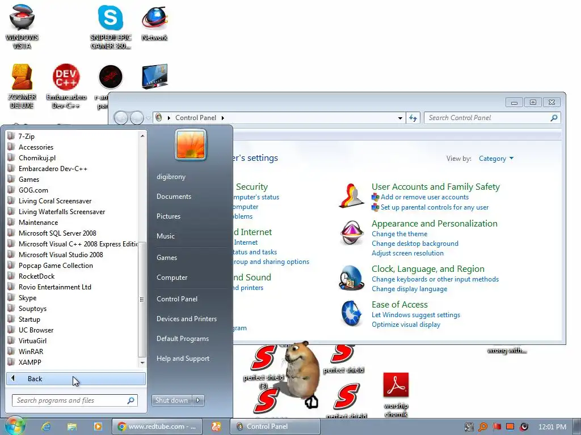Screen dimensions: 581x435
Task: Open the ZOOMER DELUXE desktop icon
Action: point(22,86)
